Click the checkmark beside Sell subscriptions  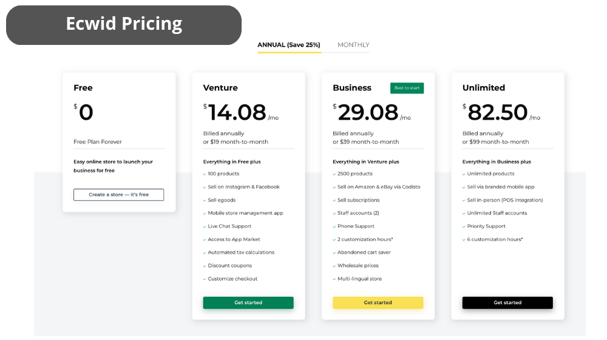(x=334, y=200)
